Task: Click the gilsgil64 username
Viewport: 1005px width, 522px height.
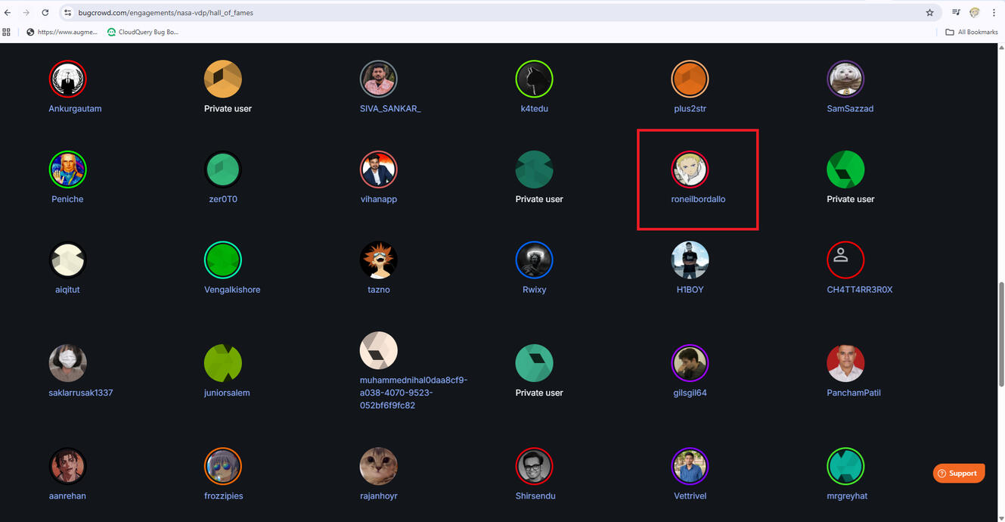Action: (x=689, y=393)
